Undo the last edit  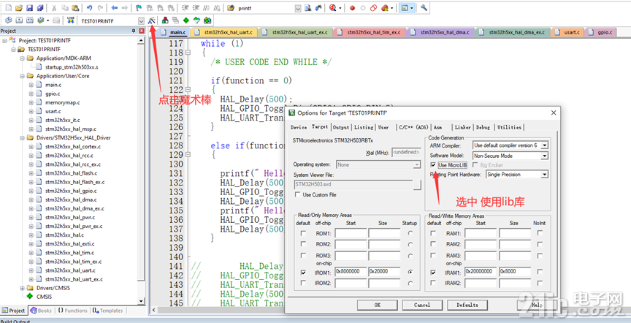[x=89, y=7]
